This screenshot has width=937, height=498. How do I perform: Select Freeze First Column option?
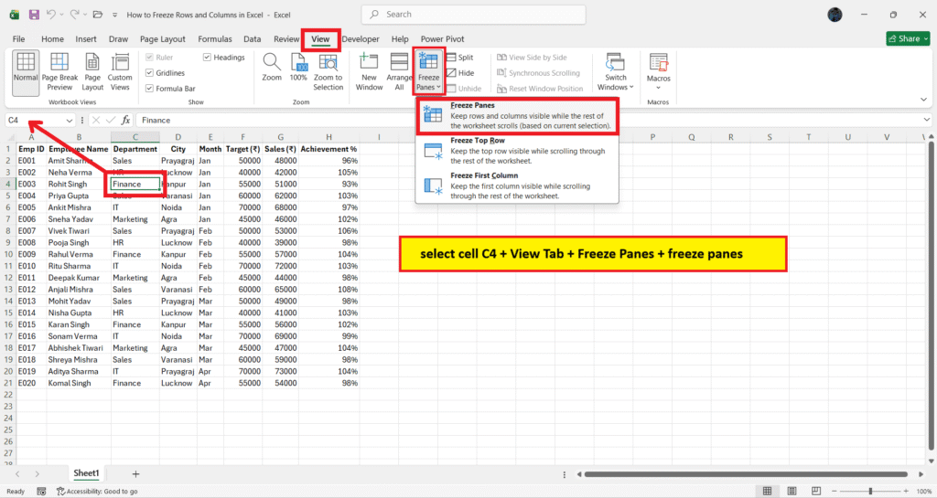(x=517, y=185)
